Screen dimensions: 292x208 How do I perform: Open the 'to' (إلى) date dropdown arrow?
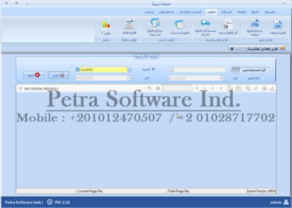(x=129, y=78)
